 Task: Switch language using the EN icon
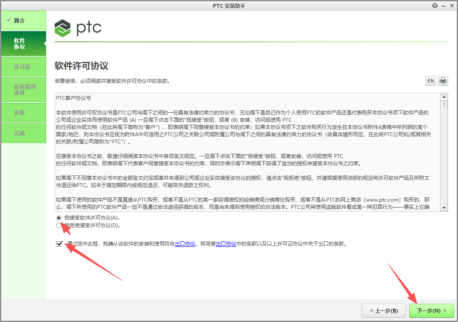point(430,80)
